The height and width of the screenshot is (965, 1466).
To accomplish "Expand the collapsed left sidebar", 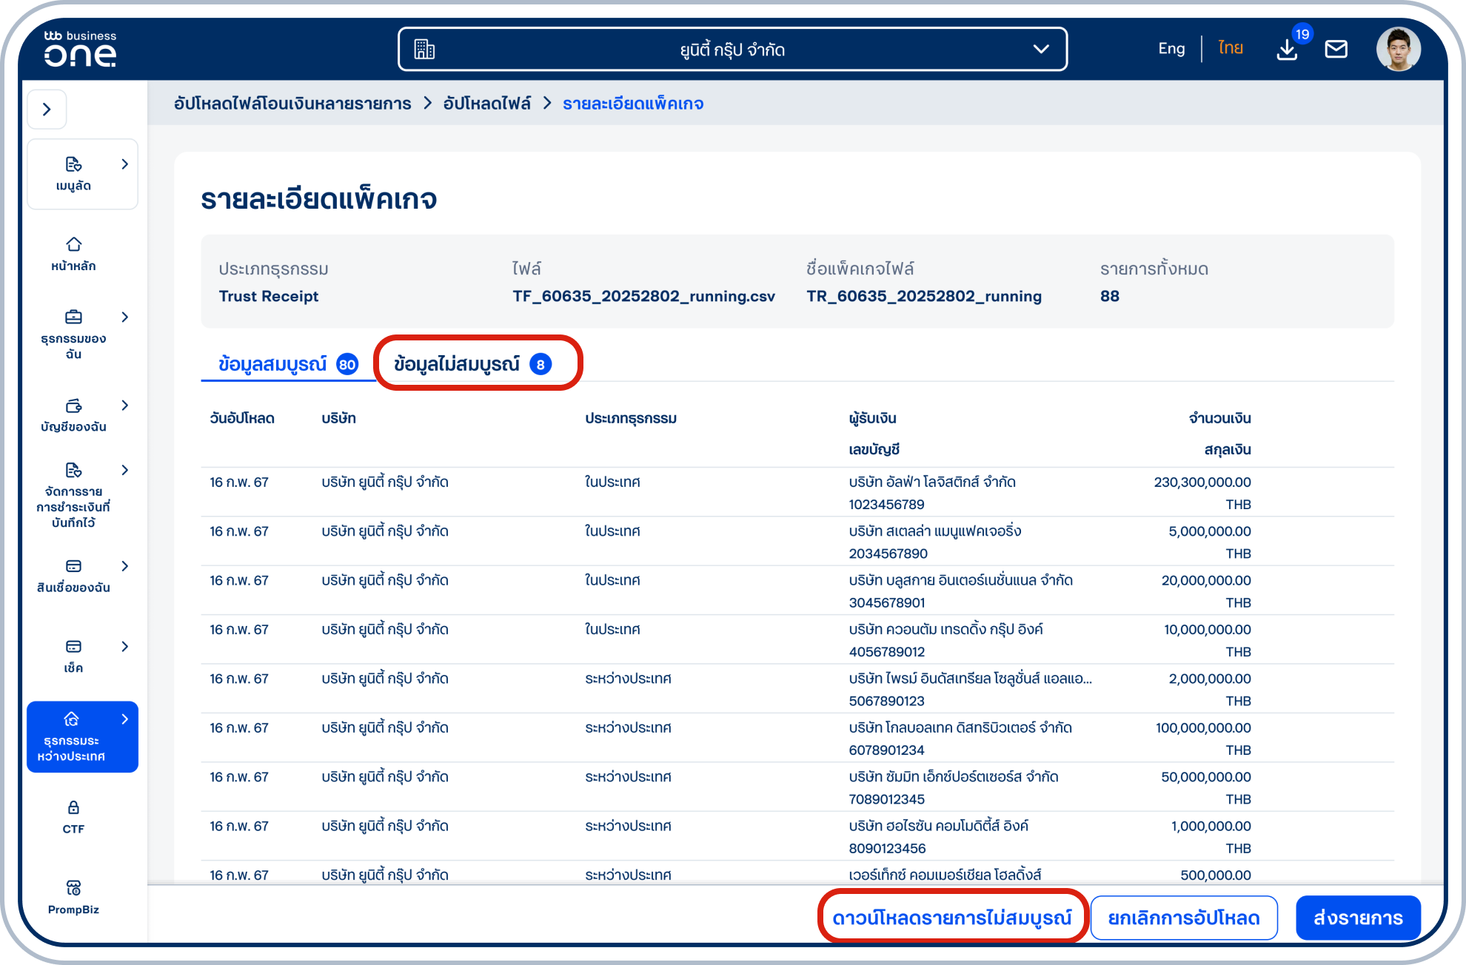I will [47, 109].
